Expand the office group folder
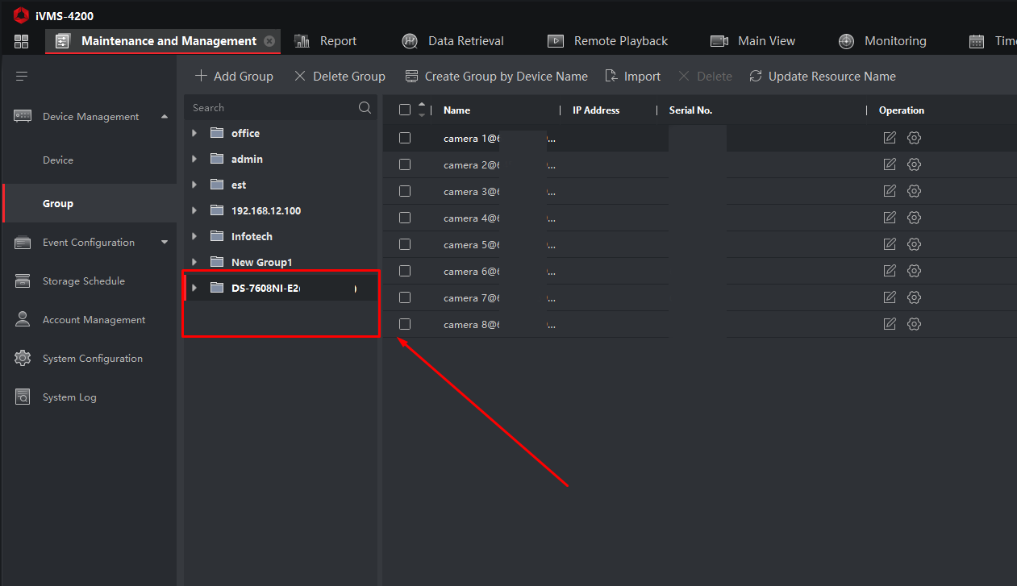 click(x=194, y=133)
